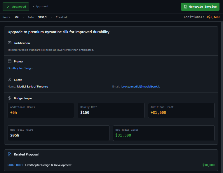223x173 pixels.
Task: Click the $30,000 proposal amount
Action: (x=208, y=165)
